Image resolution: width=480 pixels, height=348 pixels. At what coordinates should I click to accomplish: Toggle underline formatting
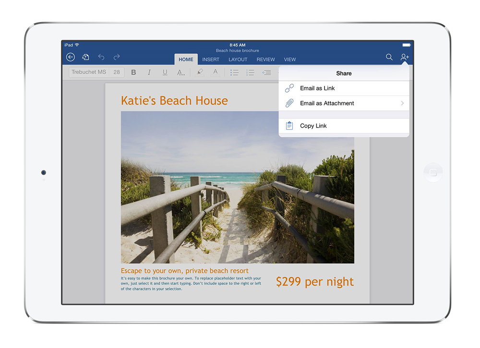click(x=165, y=72)
